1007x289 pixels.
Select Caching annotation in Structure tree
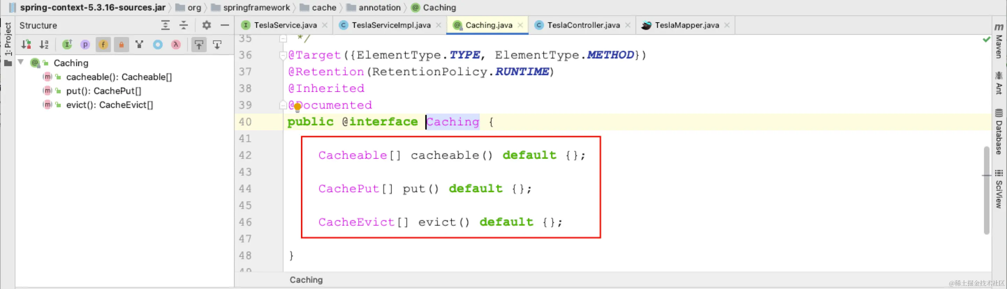[x=71, y=63]
